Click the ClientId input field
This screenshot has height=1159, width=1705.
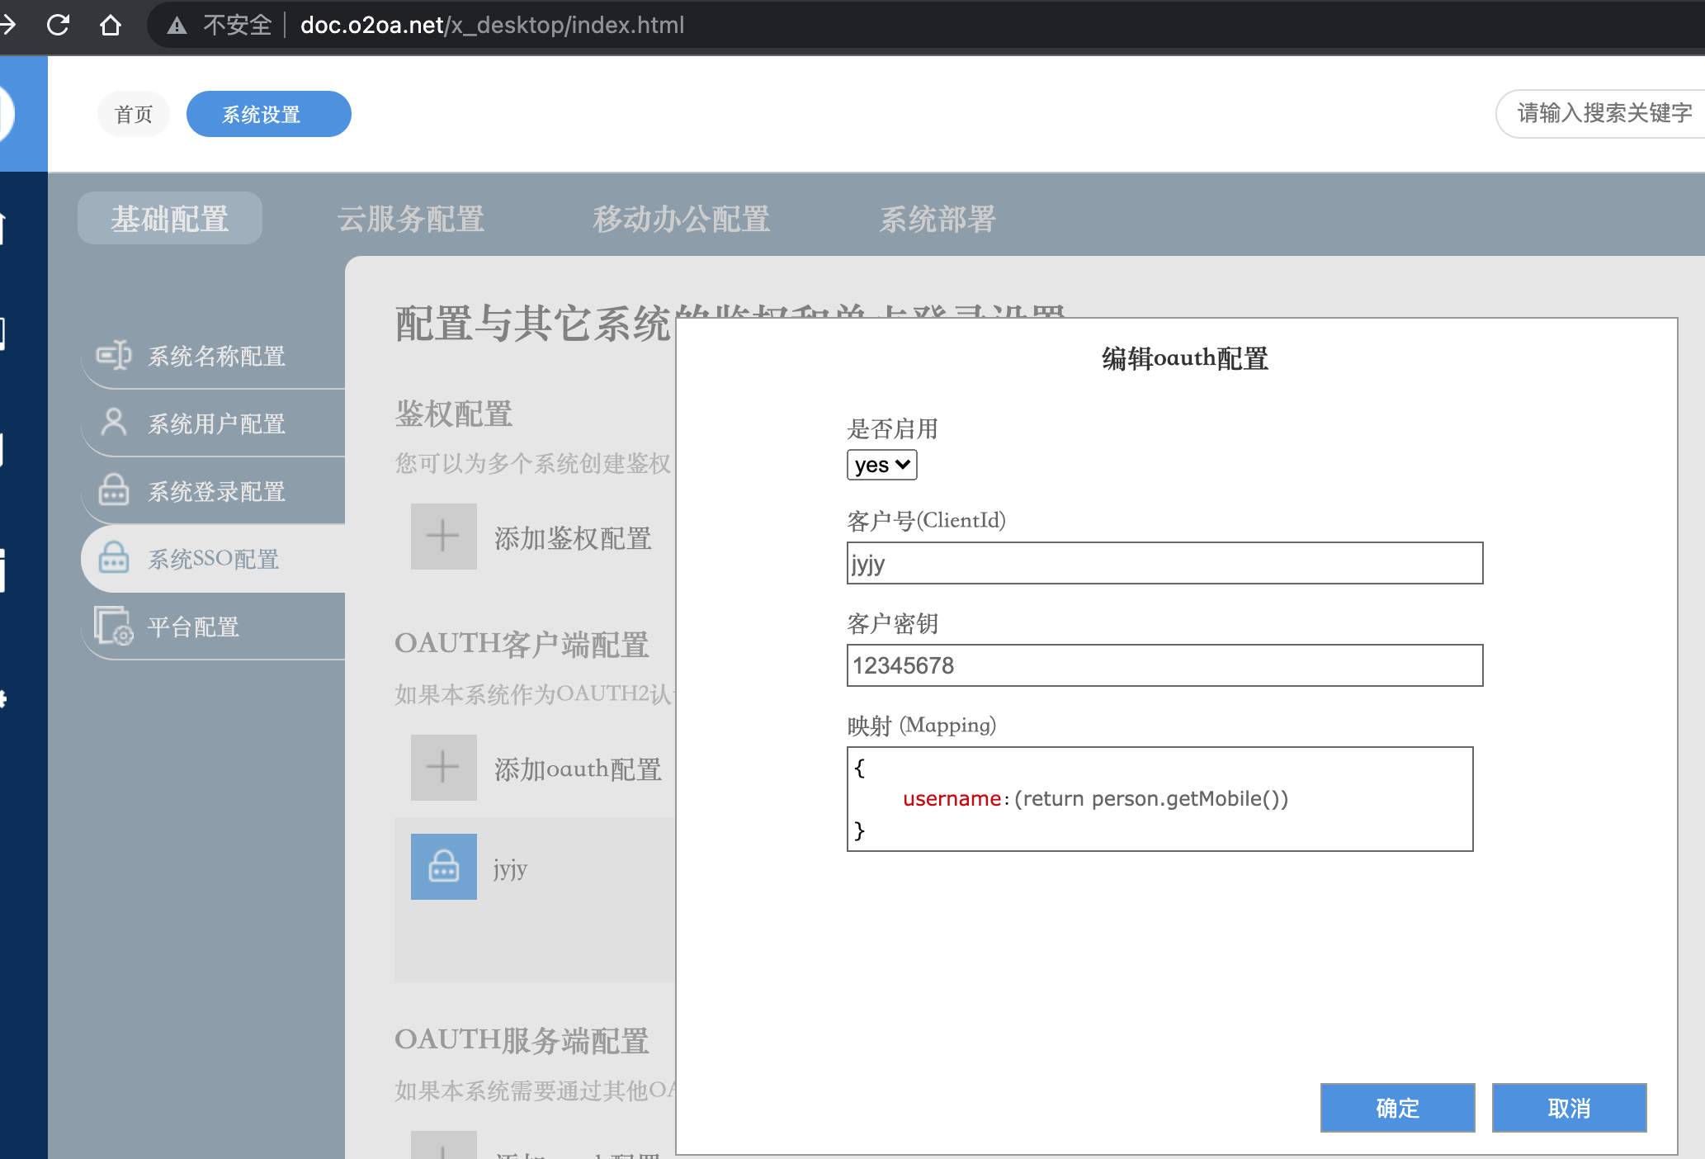pyautogui.click(x=1164, y=563)
